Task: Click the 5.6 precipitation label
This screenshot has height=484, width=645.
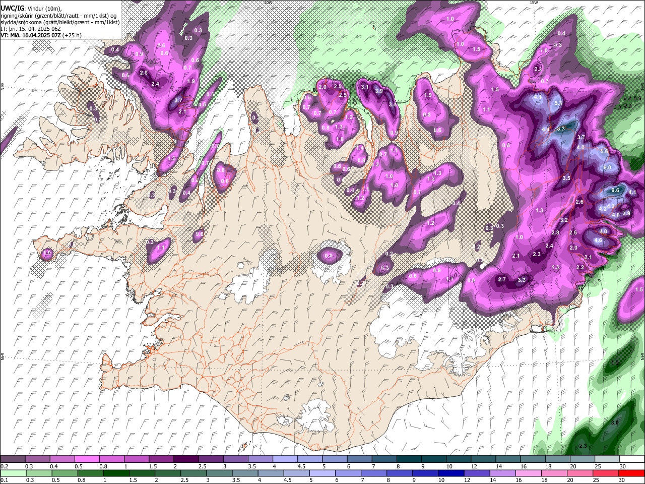Action: tap(605, 152)
